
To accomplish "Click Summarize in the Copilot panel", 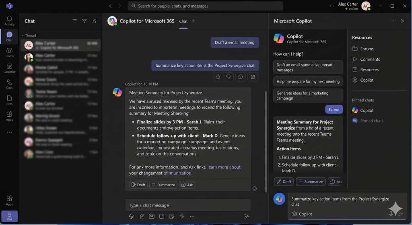I will (x=311, y=182).
